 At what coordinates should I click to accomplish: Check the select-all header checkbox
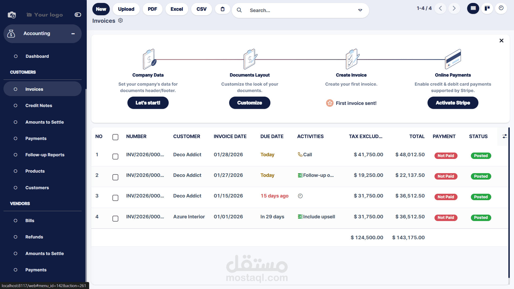pyautogui.click(x=115, y=137)
